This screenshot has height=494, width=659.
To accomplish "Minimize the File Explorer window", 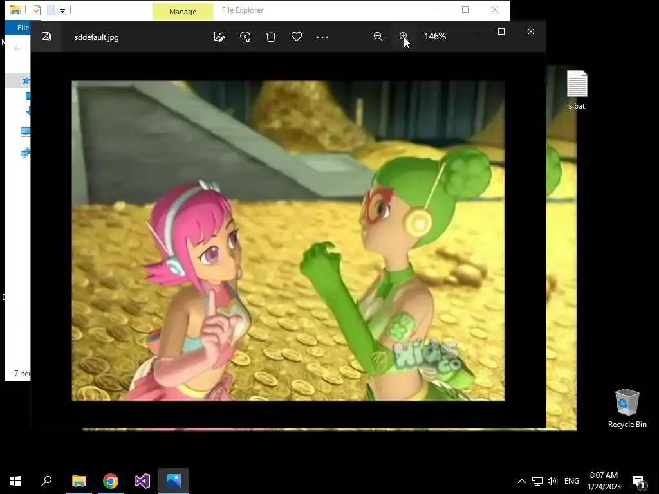I will point(436,10).
